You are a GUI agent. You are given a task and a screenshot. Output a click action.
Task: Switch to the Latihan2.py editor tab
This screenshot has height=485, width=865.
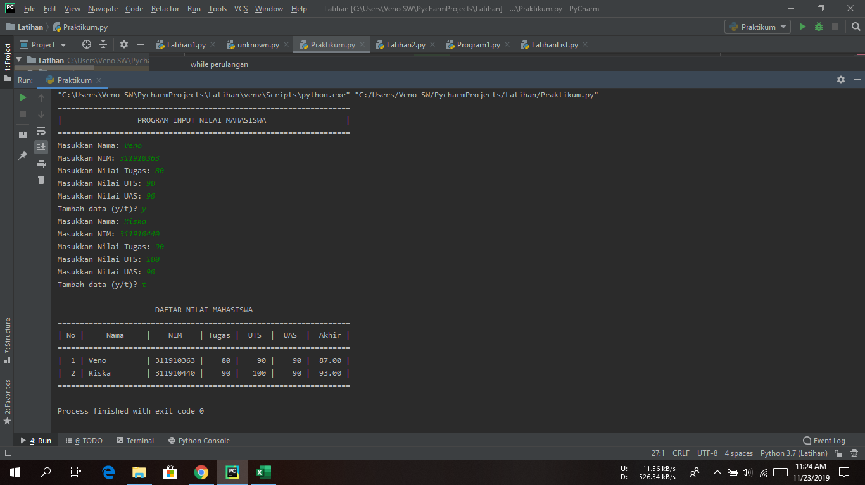pyautogui.click(x=405, y=45)
